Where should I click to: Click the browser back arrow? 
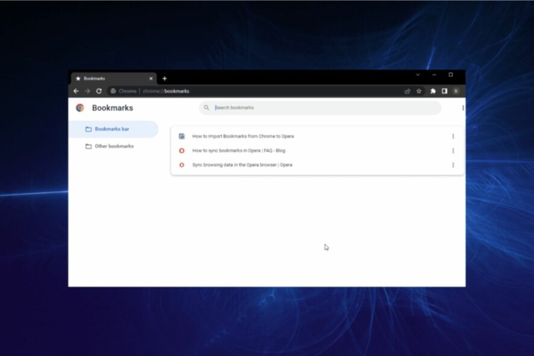pyautogui.click(x=76, y=91)
